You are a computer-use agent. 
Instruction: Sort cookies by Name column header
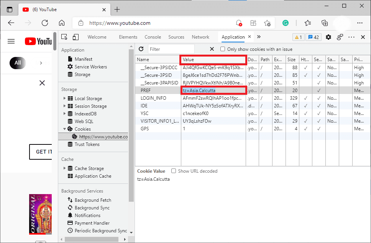pos(158,60)
